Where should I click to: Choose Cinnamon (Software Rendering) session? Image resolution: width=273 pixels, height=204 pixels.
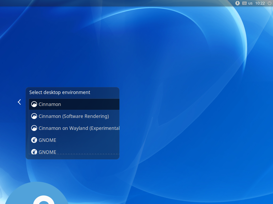pyautogui.click(x=74, y=116)
